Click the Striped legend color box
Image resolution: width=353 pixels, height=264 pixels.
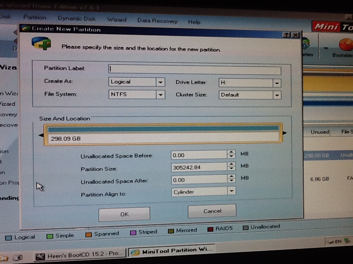[133, 232]
